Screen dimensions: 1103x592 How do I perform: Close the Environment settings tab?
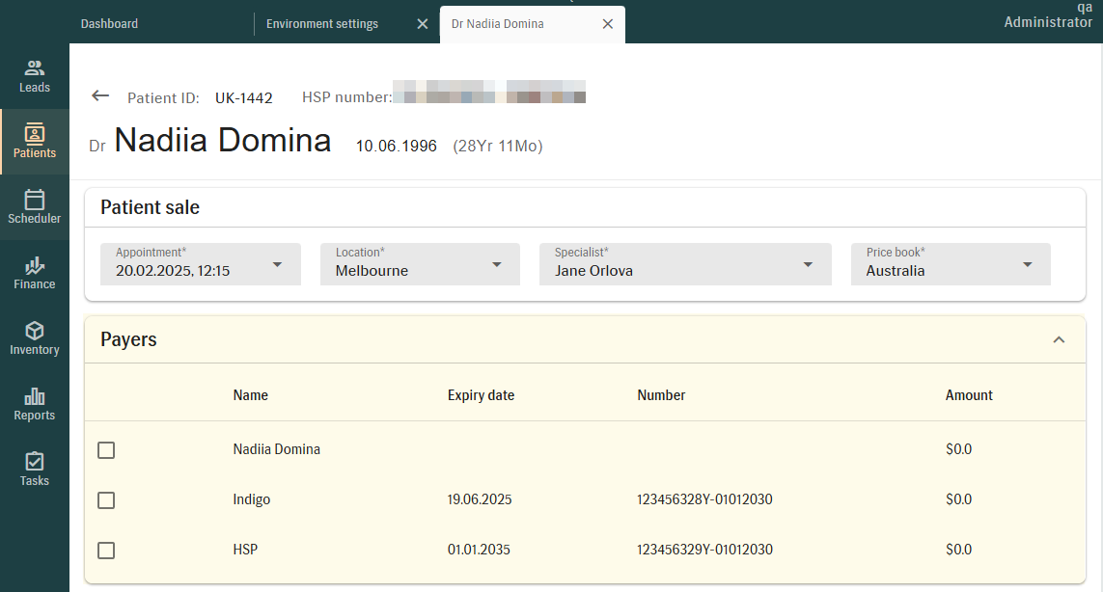pyautogui.click(x=423, y=24)
